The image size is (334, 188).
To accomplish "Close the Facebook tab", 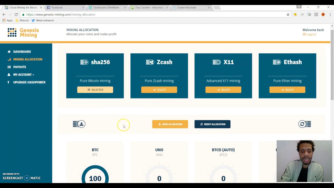I will 83,8.
